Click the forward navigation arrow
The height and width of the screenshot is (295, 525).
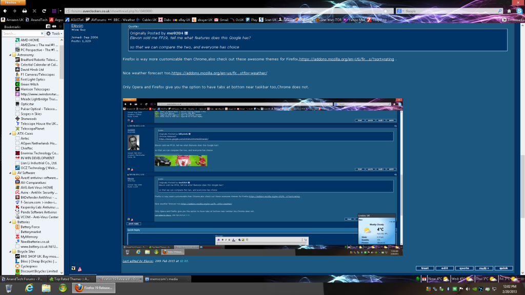(14, 11)
